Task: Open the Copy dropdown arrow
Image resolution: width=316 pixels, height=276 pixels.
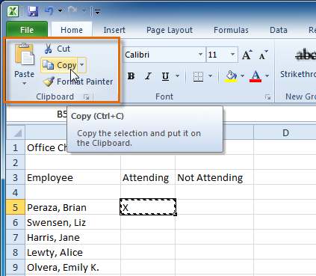Action: pyautogui.click(x=81, y=65)
